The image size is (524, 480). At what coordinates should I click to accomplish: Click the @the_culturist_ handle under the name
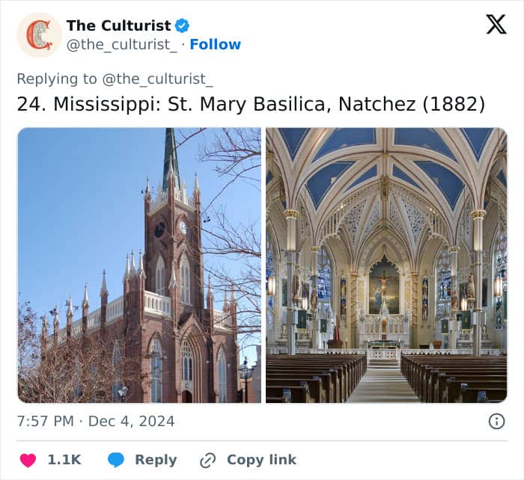[123, 44]
